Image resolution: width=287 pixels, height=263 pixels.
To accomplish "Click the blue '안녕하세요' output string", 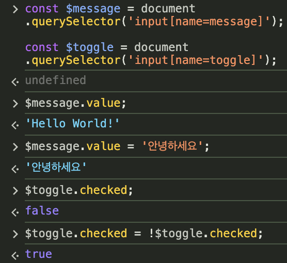I will pyautogui.click(x=56, y=167).
